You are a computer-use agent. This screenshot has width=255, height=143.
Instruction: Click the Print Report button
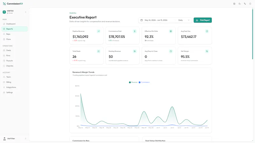(203, 20)
